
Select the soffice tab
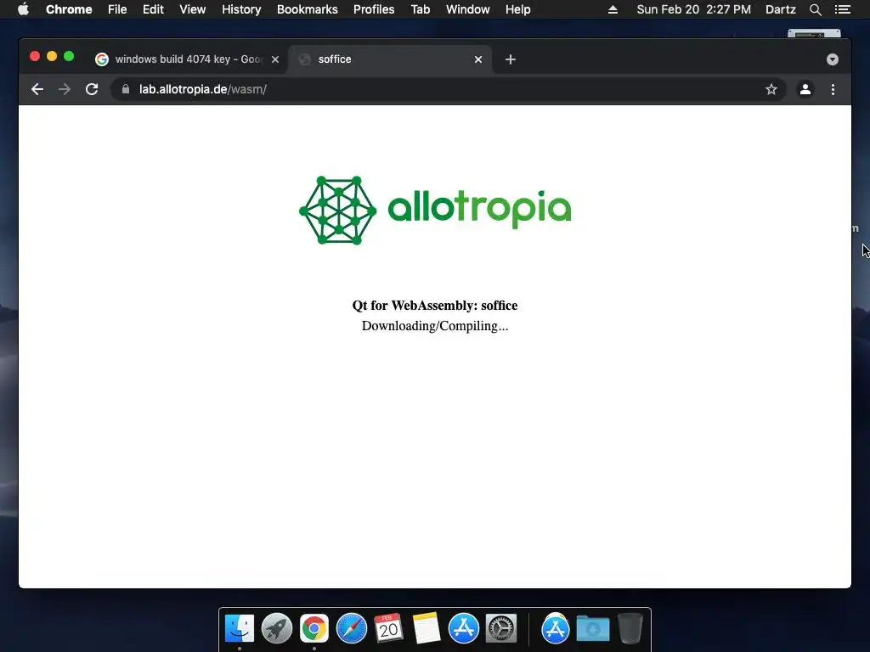pyautogui.click(x=390, y=59)
